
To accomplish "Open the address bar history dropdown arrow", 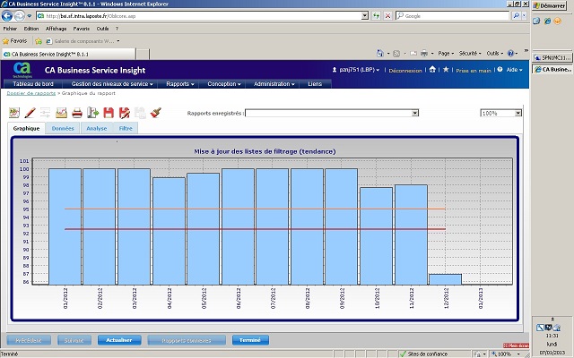I will click(365, 16).
